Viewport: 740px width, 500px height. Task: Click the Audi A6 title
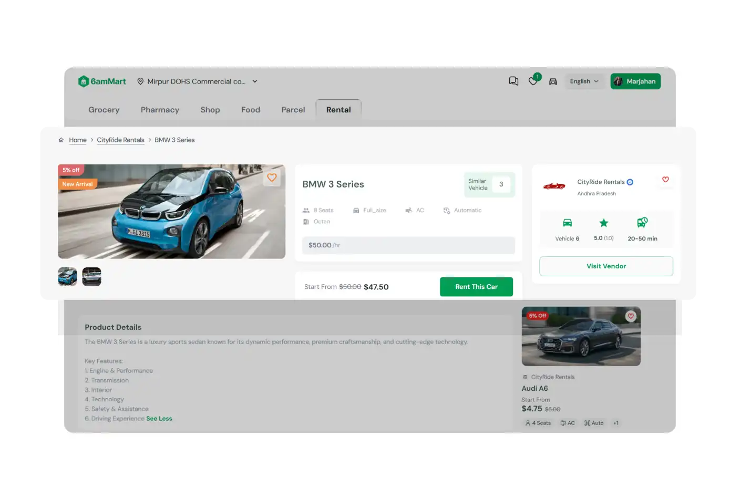(x=535, y=389)
